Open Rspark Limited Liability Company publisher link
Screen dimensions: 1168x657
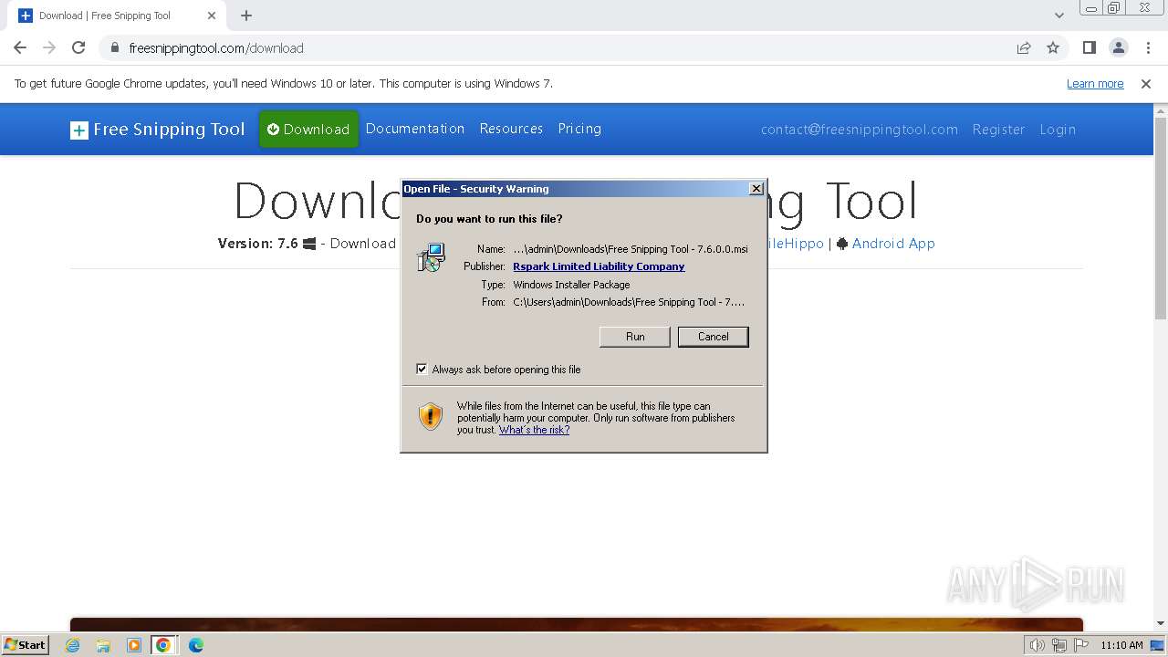pyautogui.click(x=599, y=266)
